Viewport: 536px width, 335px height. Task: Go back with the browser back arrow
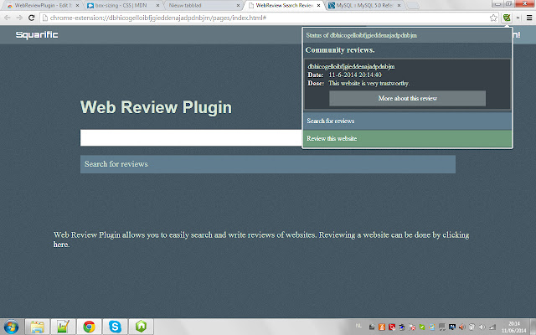click(8, 18)
